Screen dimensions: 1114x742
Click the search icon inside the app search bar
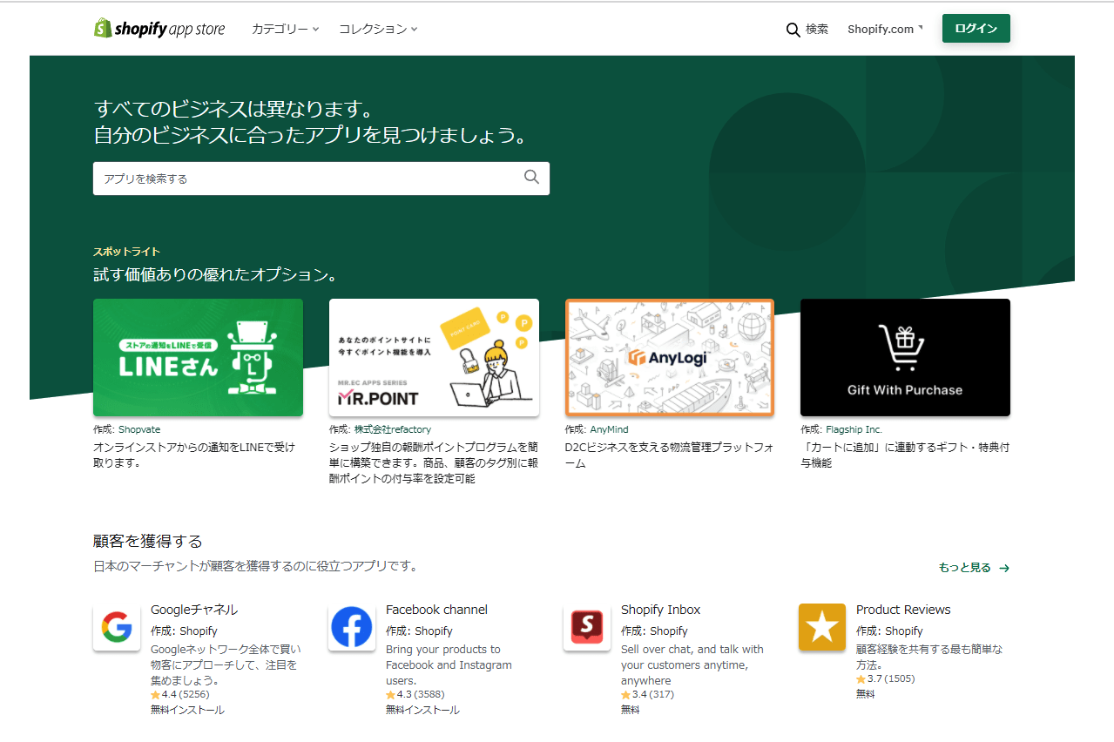(x=531, y=178)
